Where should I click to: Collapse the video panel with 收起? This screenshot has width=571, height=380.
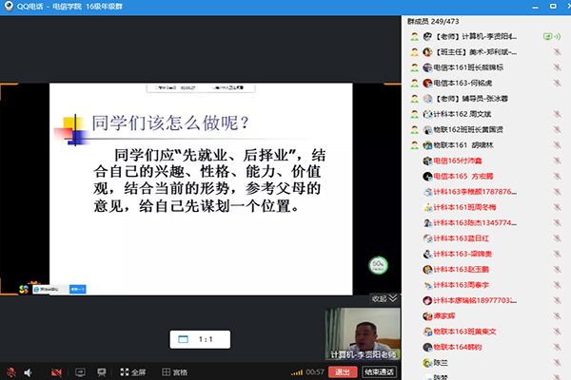[x=379, y=297]
